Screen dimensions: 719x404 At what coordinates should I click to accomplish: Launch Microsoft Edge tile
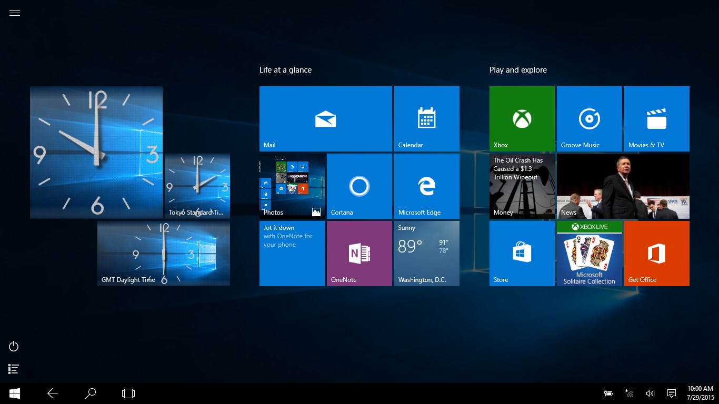pyautogui.click(x=426, y=186)
